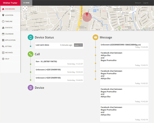Open the Help icon in sidebar
This screenshot has height=123, width=154.
tap(3, 59)
